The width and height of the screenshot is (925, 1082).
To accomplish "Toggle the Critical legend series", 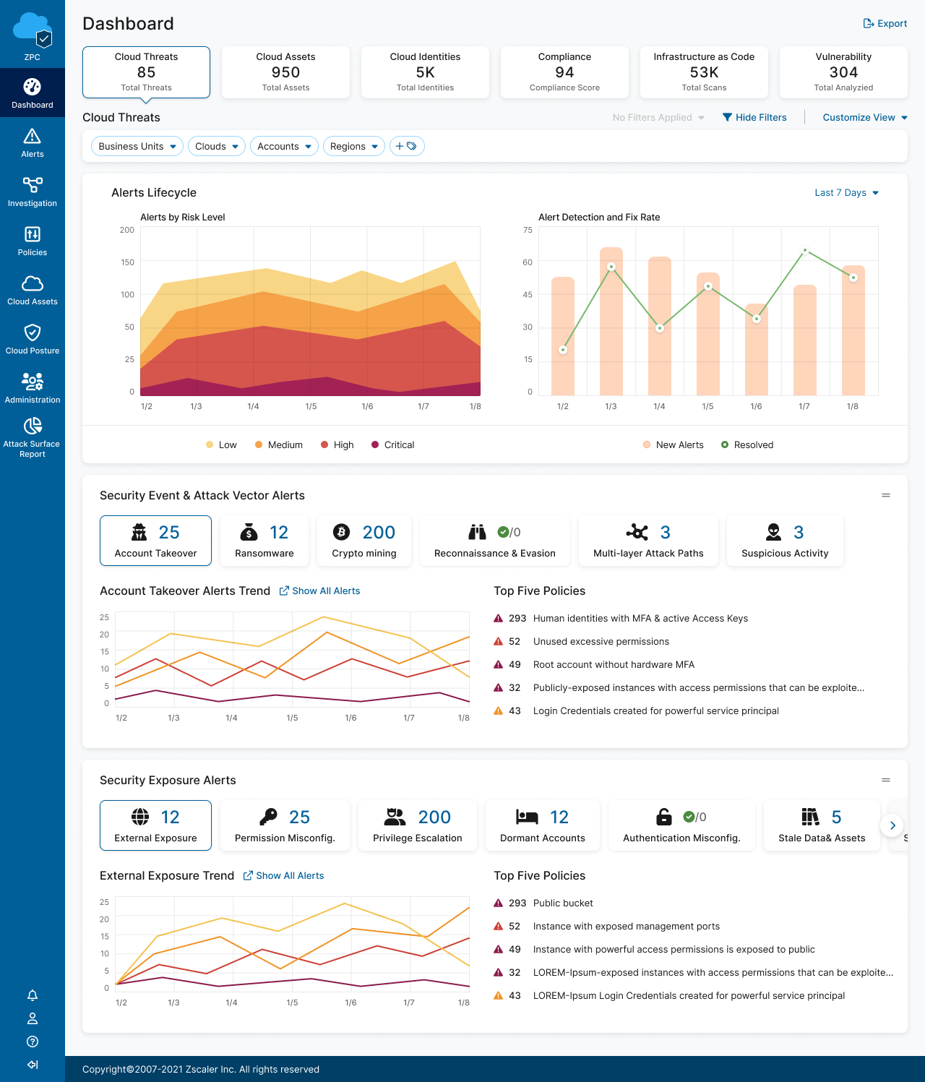I will (x=392, y=445).
